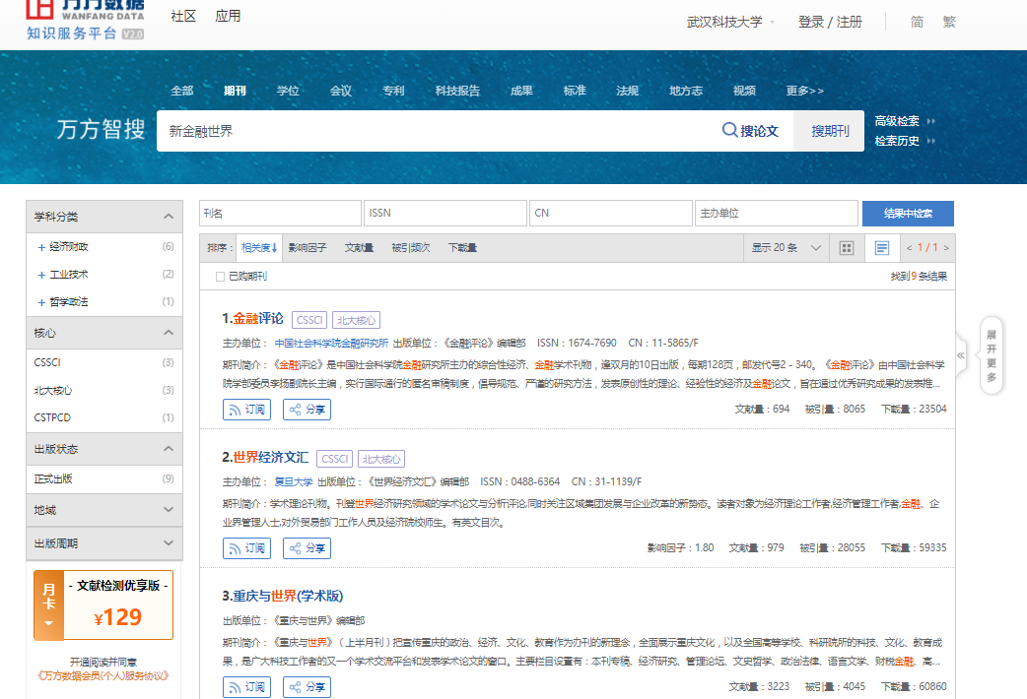Viewport: 1027px width, 699px height.
Task: Click the ISSN filter input field
Action: pyautogui.click(x=445, y=214)
